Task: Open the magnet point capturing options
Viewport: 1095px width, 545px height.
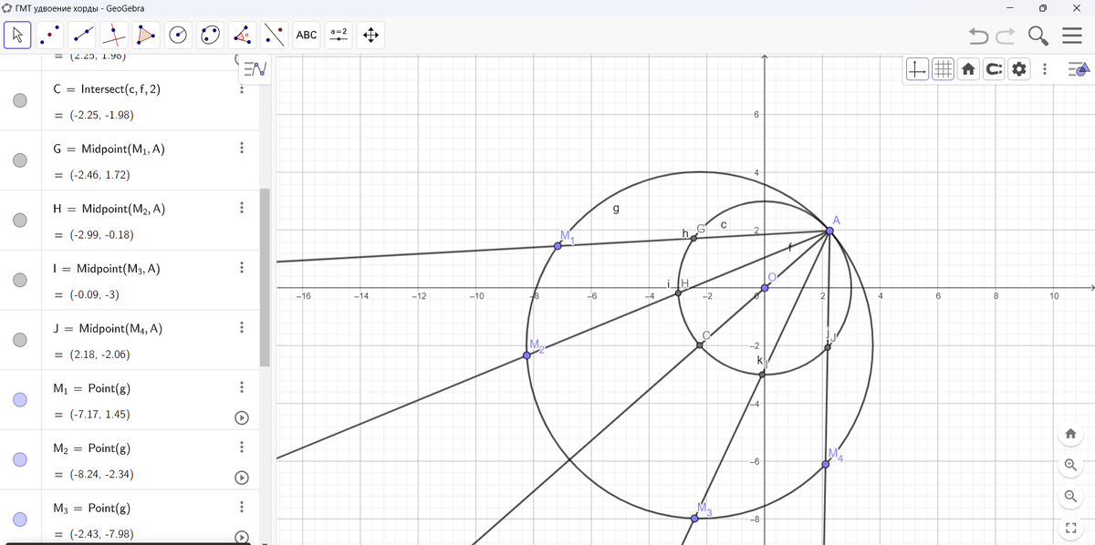Action: (994, 68)
